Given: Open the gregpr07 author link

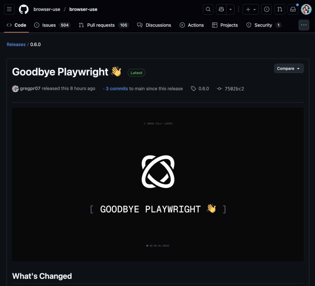Looking at the screenshot, I should (x=30, y=88).
